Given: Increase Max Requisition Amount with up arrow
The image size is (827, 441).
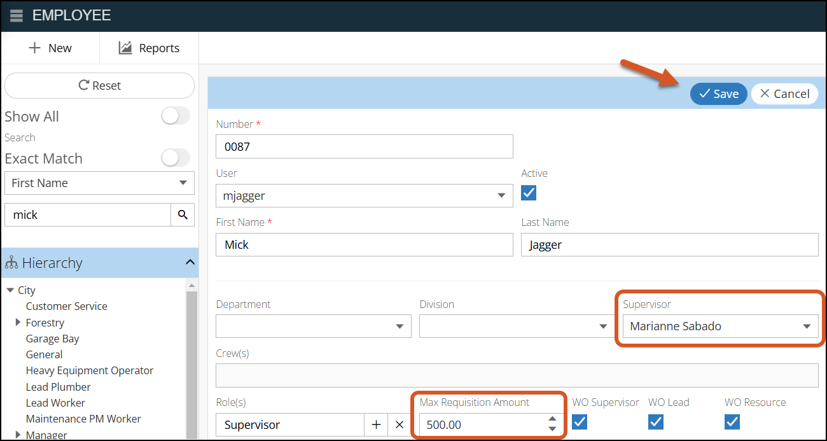Looking at the screenshot, I should pos(552,419).
